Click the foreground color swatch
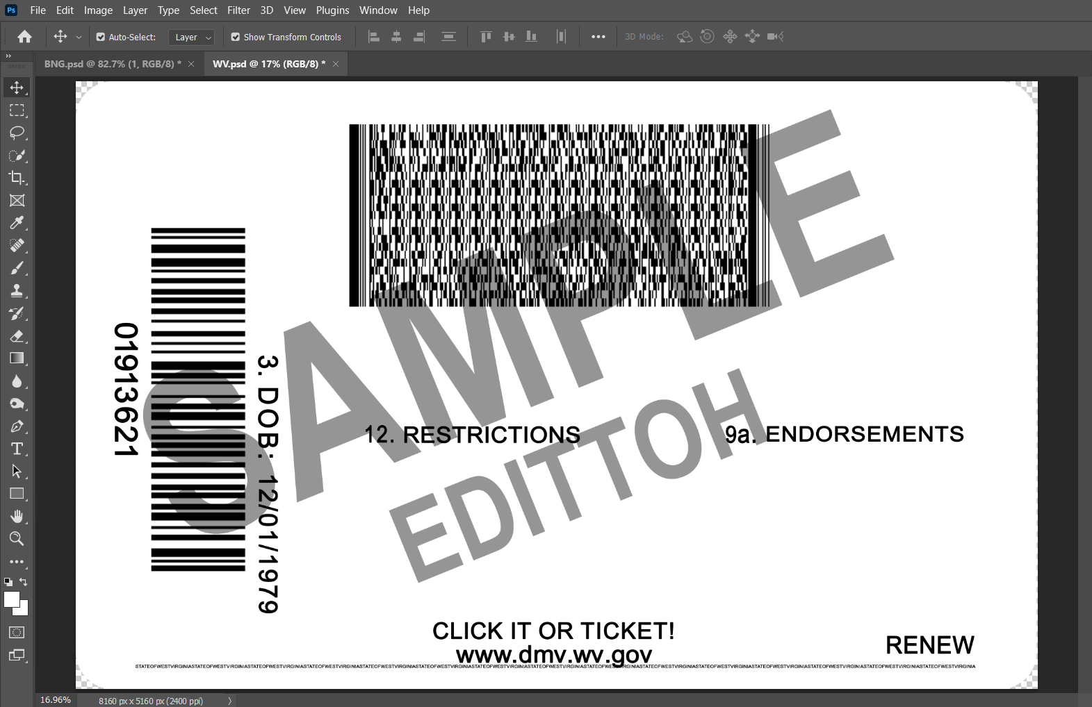Viewport: 1092px width, 707px height. coord(11,599)
